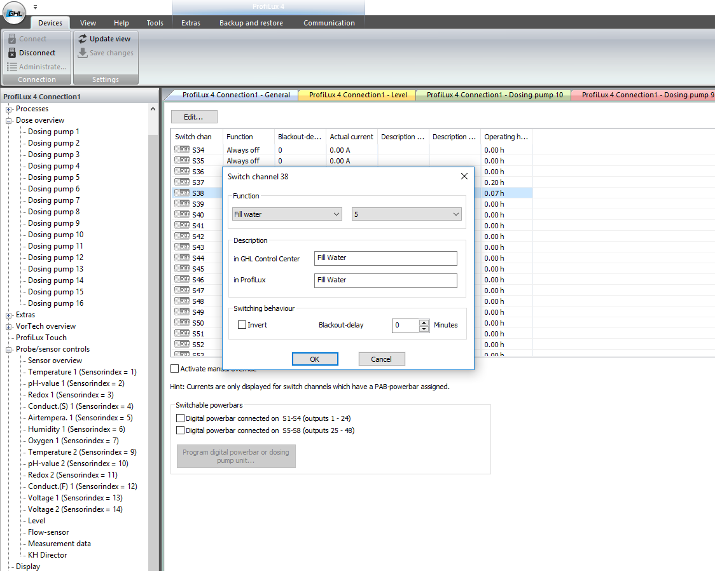Click the S47 switch state icon

click(182, 291)
